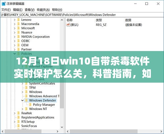Click the ab string icon of default value
The height and width of the screenshot is (134, 164).
coord(68,25)
